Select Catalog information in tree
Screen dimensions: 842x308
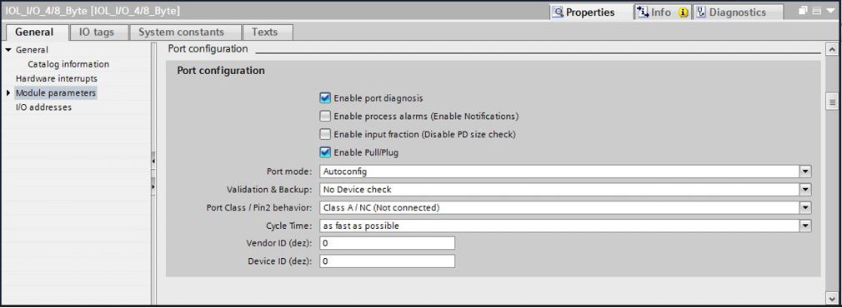tap(68, 64)
